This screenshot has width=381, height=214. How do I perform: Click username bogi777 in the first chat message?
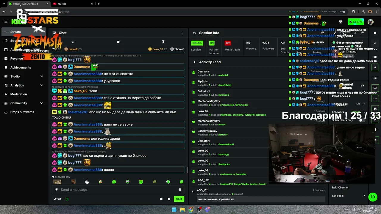pos(75,60)
